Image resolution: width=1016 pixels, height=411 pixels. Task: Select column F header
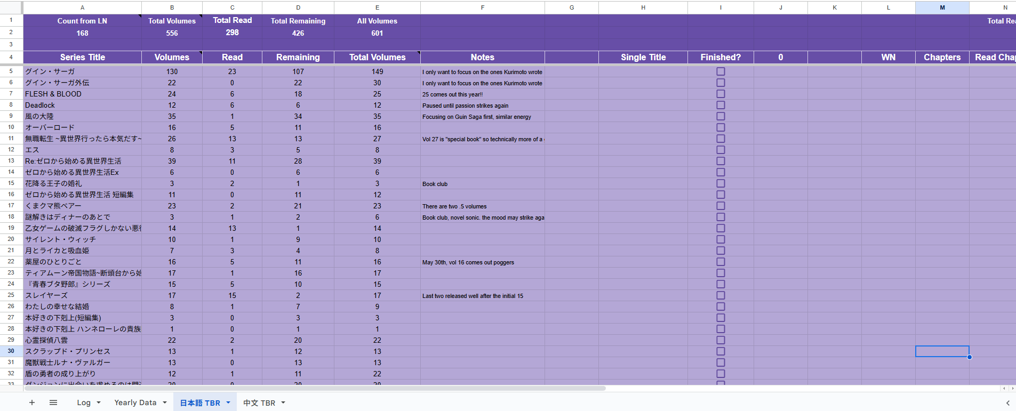pyautogui.click(x=483, y=7)
